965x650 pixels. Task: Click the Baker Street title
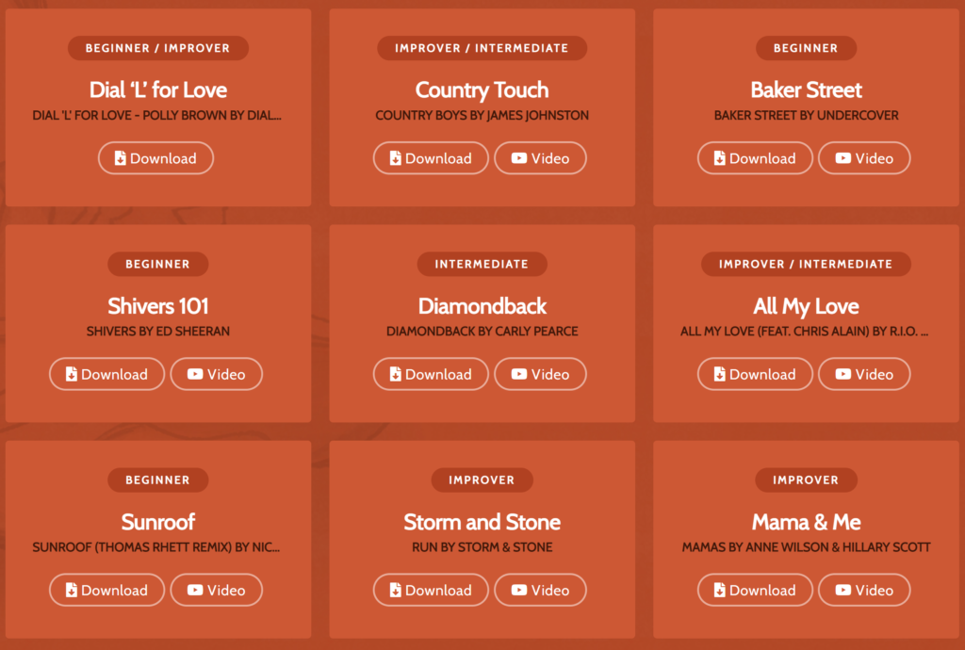(x=807, y=89)
